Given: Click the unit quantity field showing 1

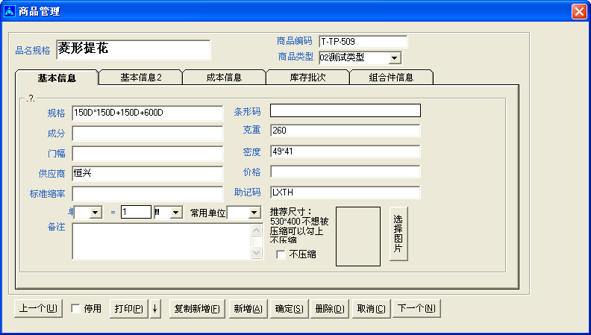Looking at the screenshot, I should pos(136,212).
